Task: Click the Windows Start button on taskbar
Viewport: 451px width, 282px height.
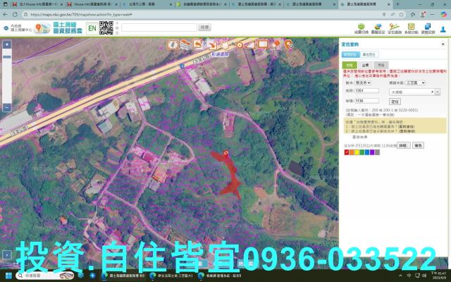Action: pos(8,276)
